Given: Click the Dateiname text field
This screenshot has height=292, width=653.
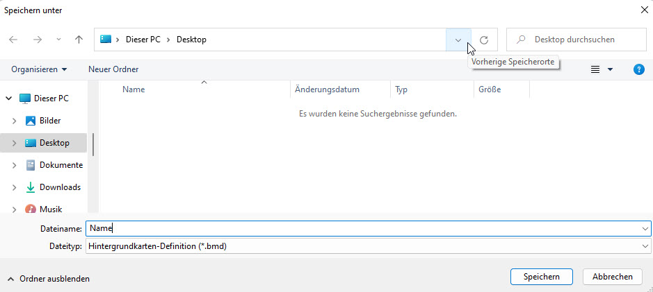Looking at the screenshot, I should click(x=362, y=228).
